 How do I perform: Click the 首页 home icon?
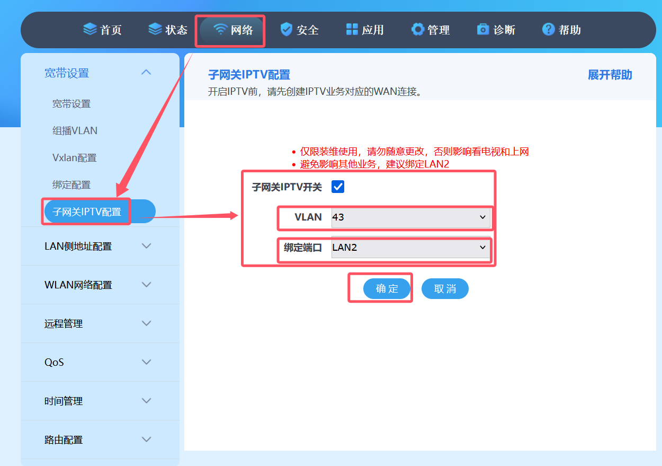coord(90,29)
